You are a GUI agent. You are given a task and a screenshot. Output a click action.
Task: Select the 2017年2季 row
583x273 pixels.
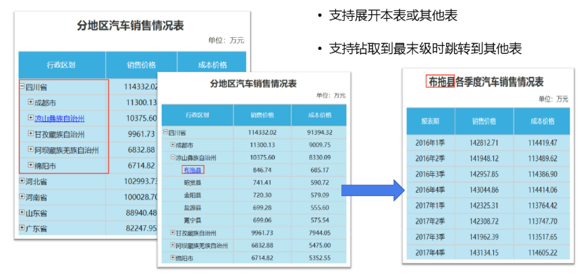431,221
